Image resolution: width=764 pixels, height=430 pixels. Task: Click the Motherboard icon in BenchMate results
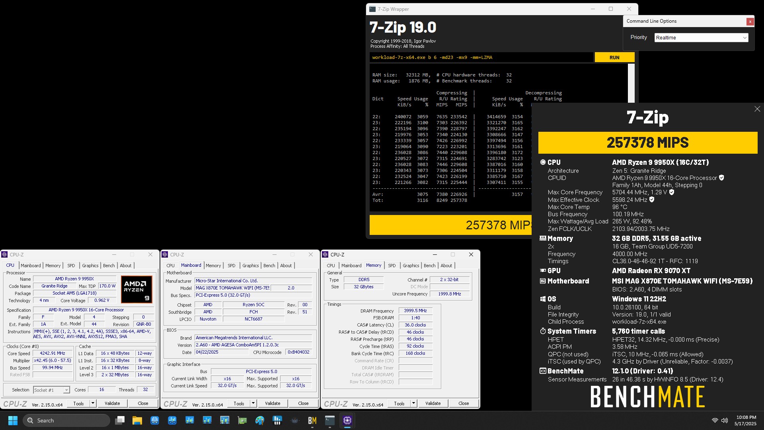tap(543, 281)
